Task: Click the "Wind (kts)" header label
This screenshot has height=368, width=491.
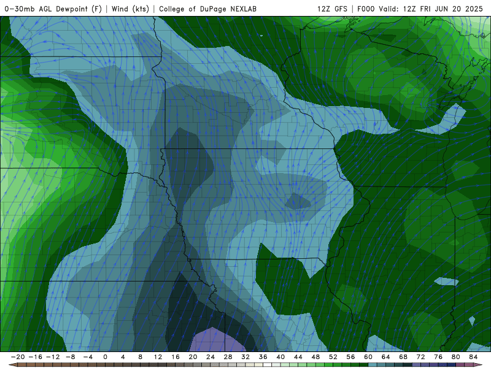Action: pyautogui.click(x=130, y=9)
